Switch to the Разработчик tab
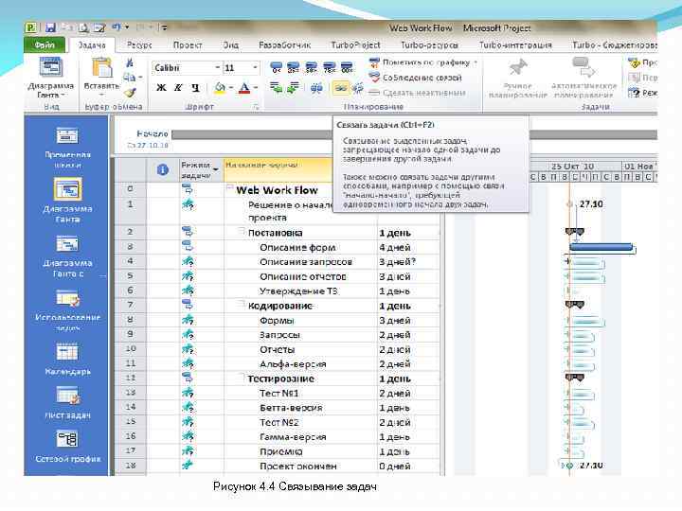Screen dimensions: 682x511 [284, 44]
